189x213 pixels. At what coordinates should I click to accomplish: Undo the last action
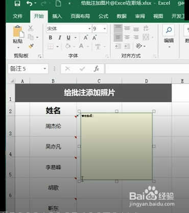(30, 3)
